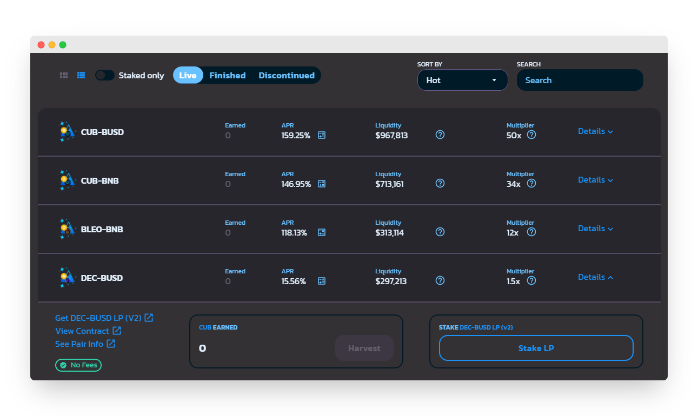This screenshot has height=416, width=698.
Task: Select the Finished tab
Action: click(228, 75)
